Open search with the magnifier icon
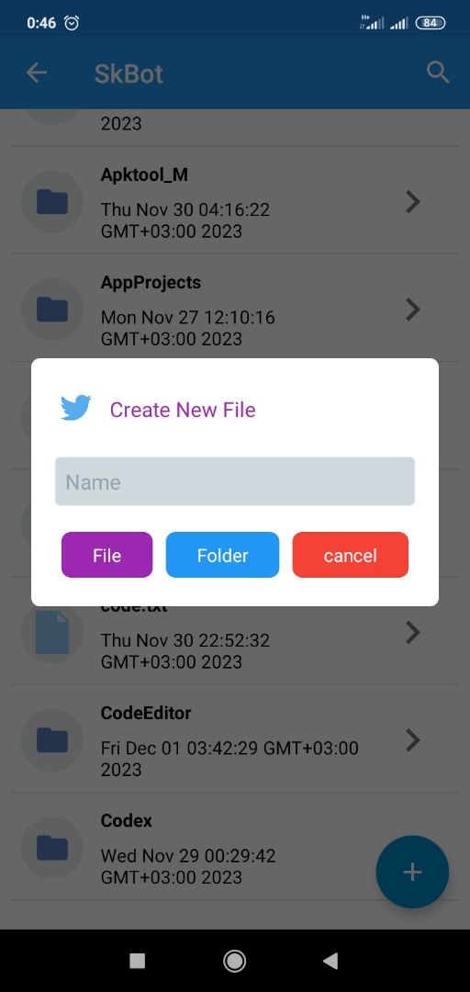 pos(438,73)
